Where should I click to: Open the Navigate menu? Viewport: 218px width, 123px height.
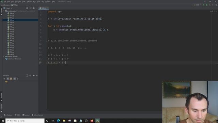pos(18,2)
